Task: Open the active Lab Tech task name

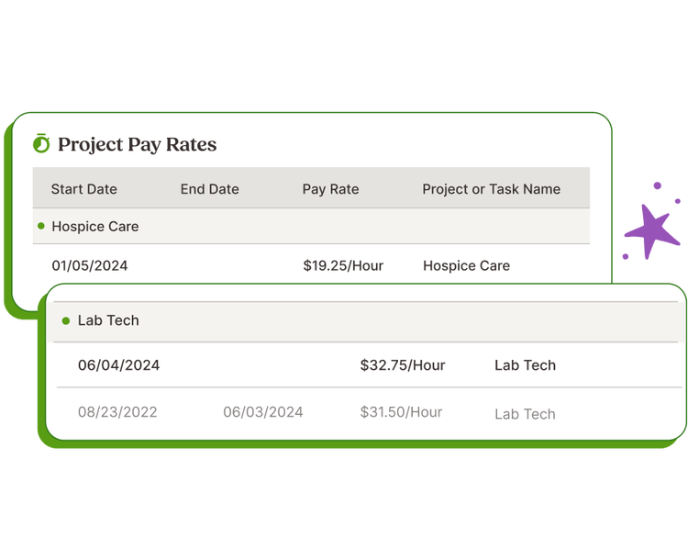Action: tap(525, 365)
